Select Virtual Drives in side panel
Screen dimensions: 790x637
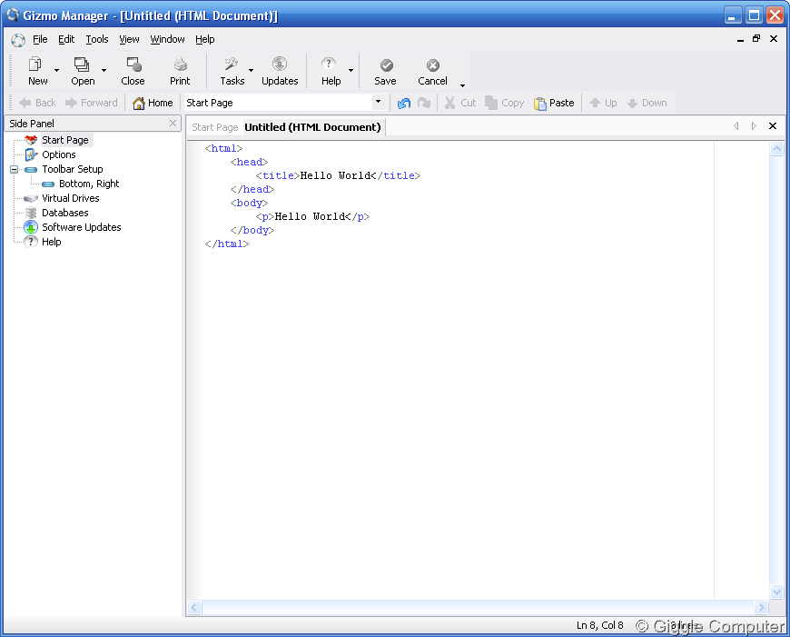70,198
